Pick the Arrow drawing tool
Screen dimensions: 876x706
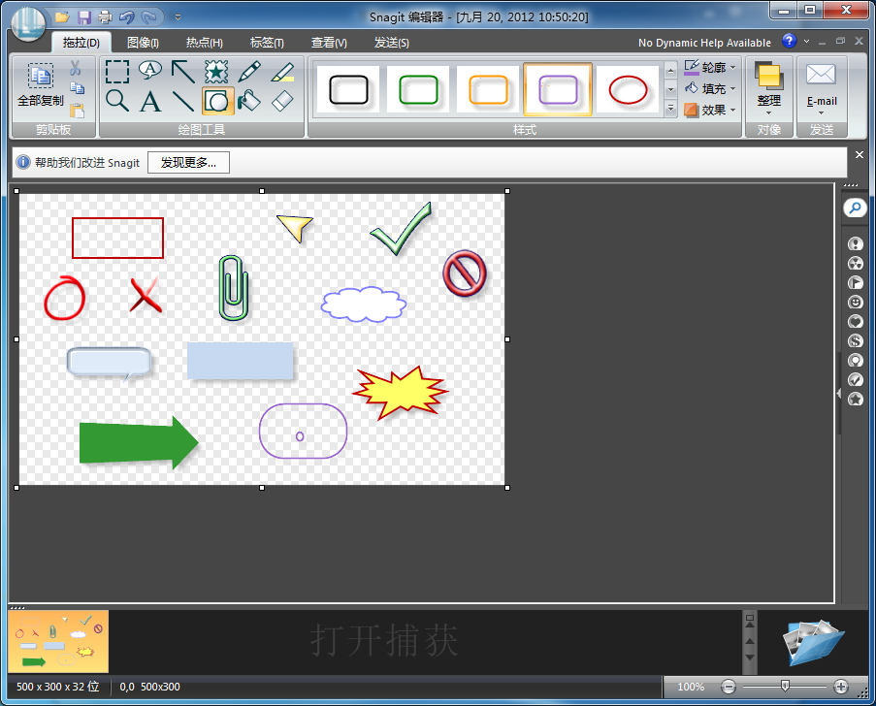pos(182,71)
